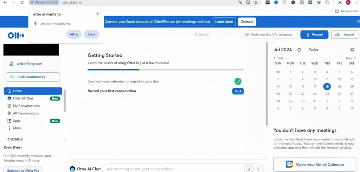Select Otter AI Chat sidebar item
This screenshot has width=360, height=172.
(23, 98)
